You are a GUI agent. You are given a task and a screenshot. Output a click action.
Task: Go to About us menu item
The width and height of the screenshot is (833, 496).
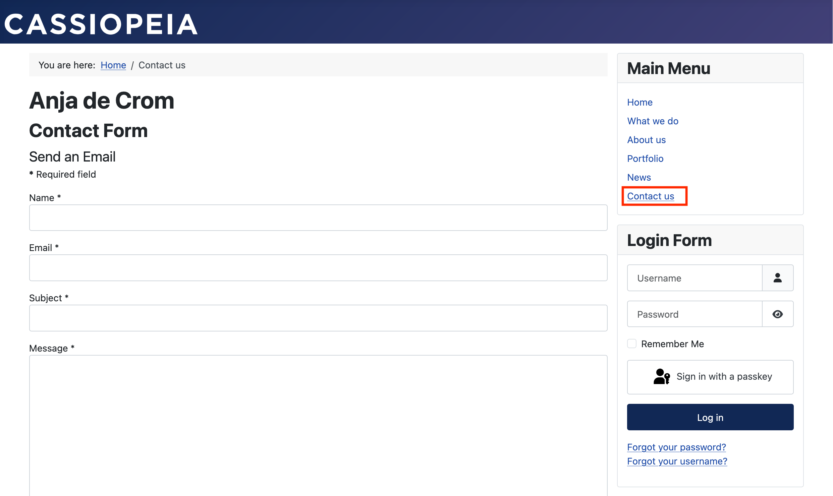click(646, 140)
